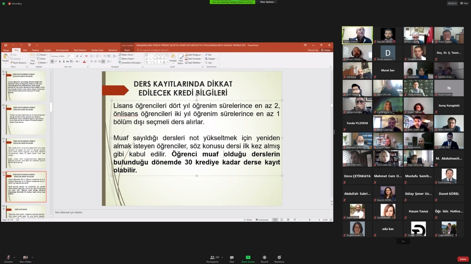Unmute the microphone in Zoom toolbar

[8, 258]
